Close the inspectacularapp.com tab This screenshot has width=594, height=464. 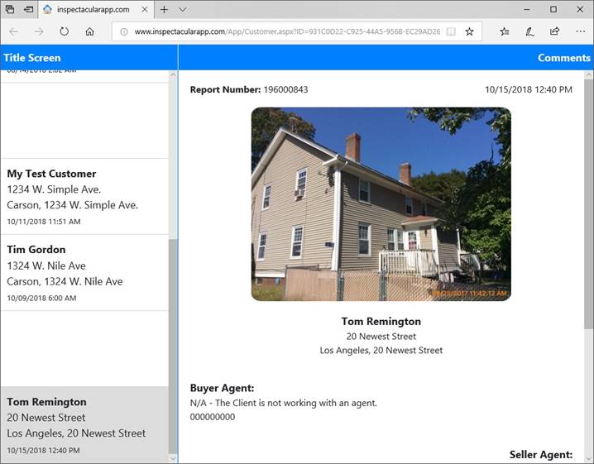[x=145, y=9]
